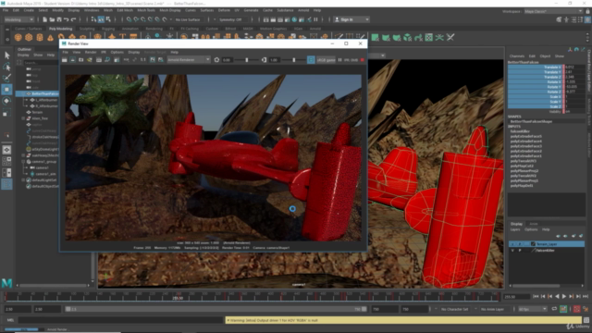Click the Play forward button
This screenshot has height=333, width=592.
point(564,297)
